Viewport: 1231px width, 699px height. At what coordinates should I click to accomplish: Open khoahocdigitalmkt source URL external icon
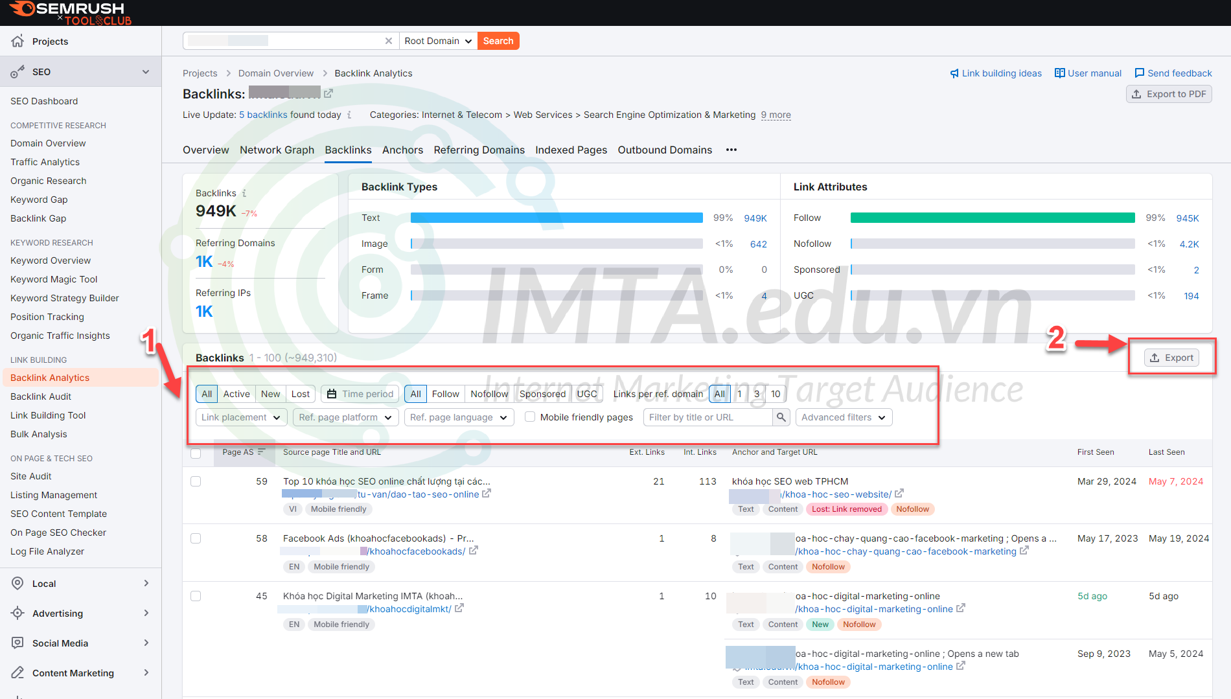coord(459,608)
